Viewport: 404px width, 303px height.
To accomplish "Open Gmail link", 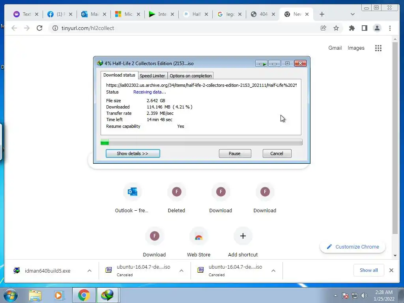I will point(335,48).
